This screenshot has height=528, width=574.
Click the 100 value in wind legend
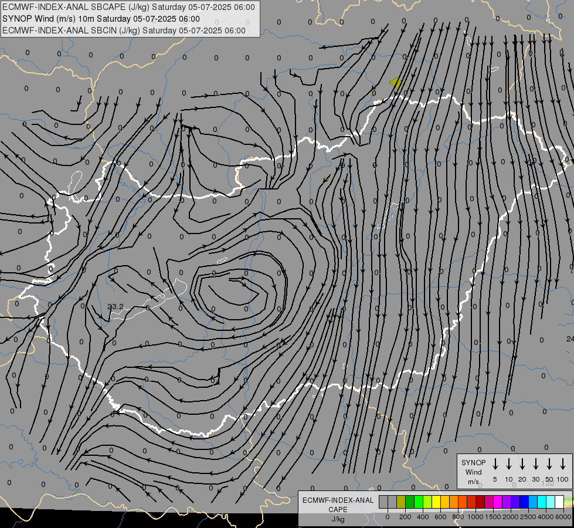point(563,479)
